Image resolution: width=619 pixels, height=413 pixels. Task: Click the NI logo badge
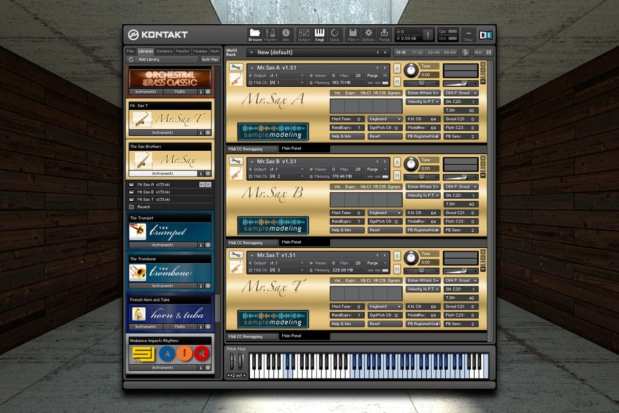pos(485,35)
